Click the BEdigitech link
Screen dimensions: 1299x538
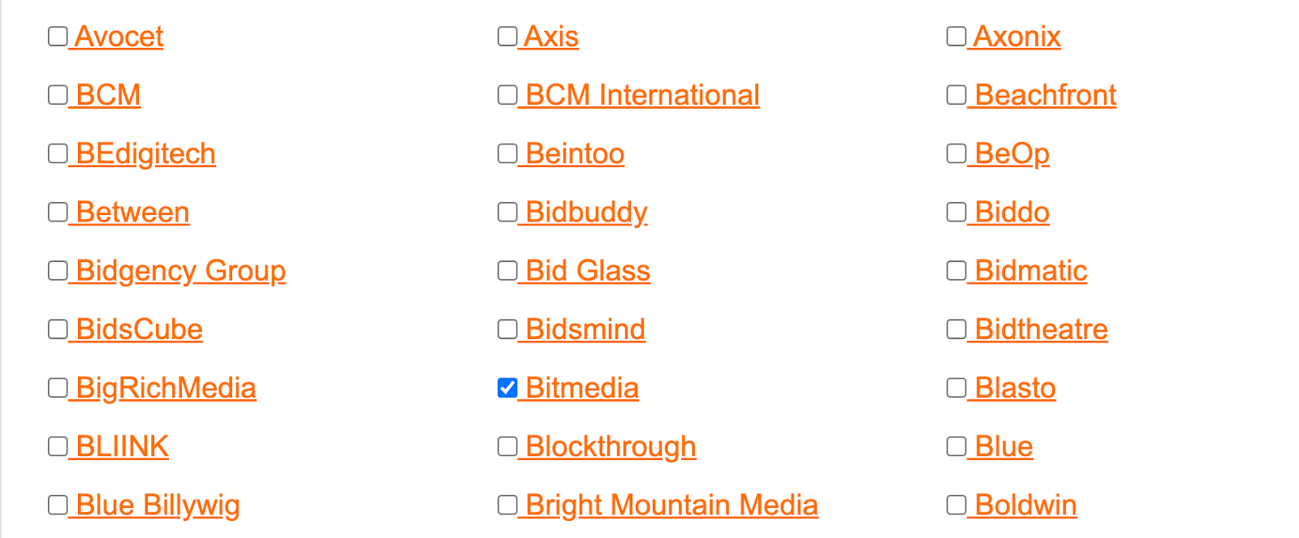pyautogui.click(x=145, y=153)
